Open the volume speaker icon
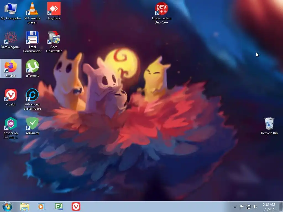The height and width of the screenshot is (212, 283). tap(255, 207)
